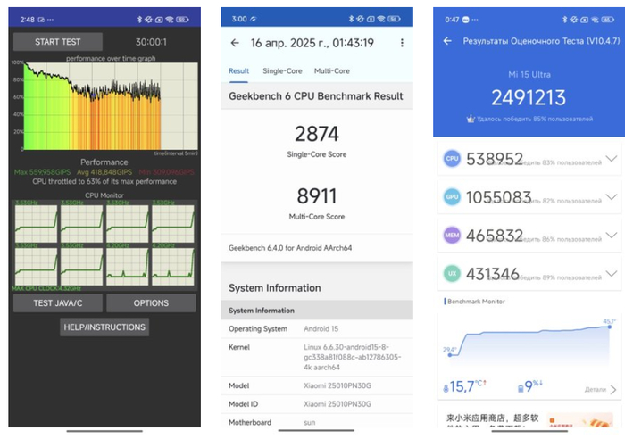Viewport: 625px width, 439px height.
Task: Open the OPTIONS button
Action: [x=151, y=303]
